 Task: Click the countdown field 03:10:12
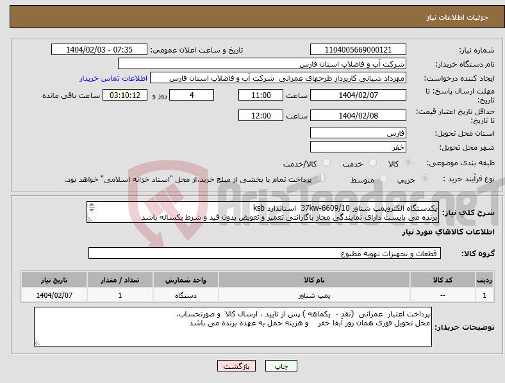pyautogui.click(x=125, y=95)
